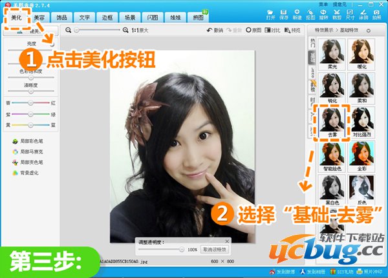Screen dimensions: 388x278
Task: Click the 调整透明度 slider handle
Action: (182, 250)
